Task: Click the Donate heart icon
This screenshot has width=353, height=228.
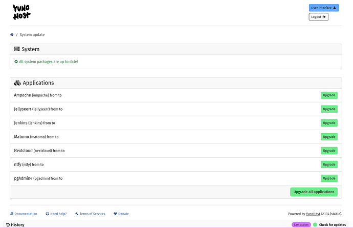Action: tap(115, 214)
